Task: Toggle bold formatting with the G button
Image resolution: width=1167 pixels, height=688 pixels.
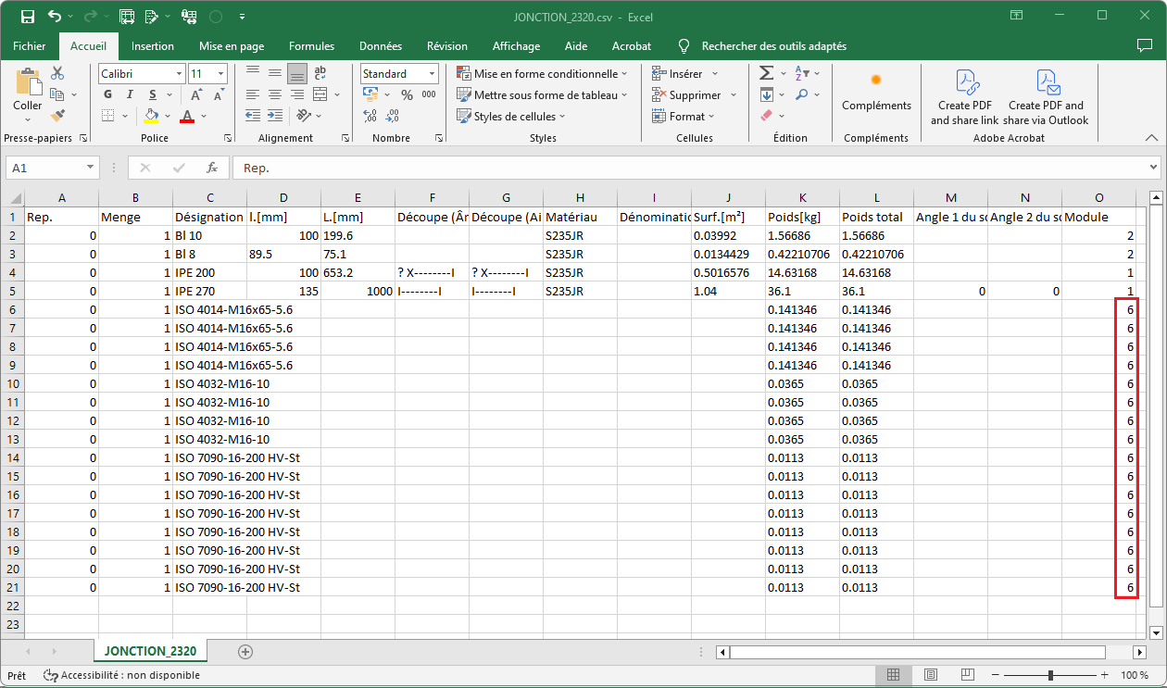Action: click(x=107, y=94)
